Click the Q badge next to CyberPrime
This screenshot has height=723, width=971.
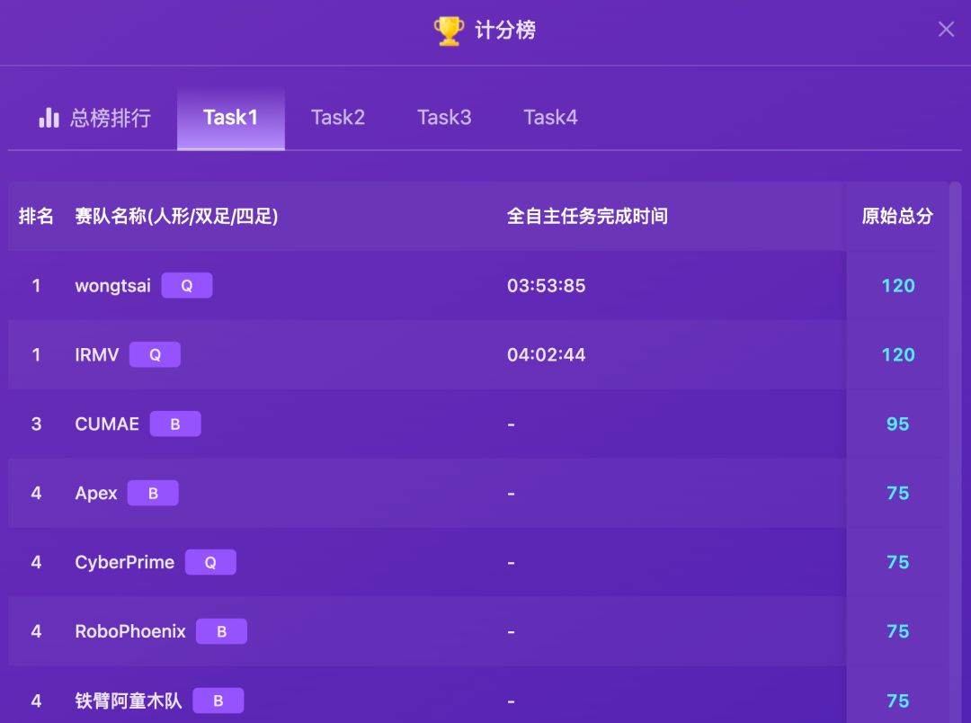pyautogui.click(x=210, y=563)
